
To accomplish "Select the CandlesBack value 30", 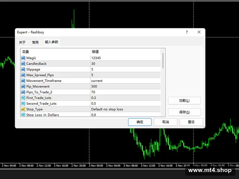I will (x=125, y=64).
